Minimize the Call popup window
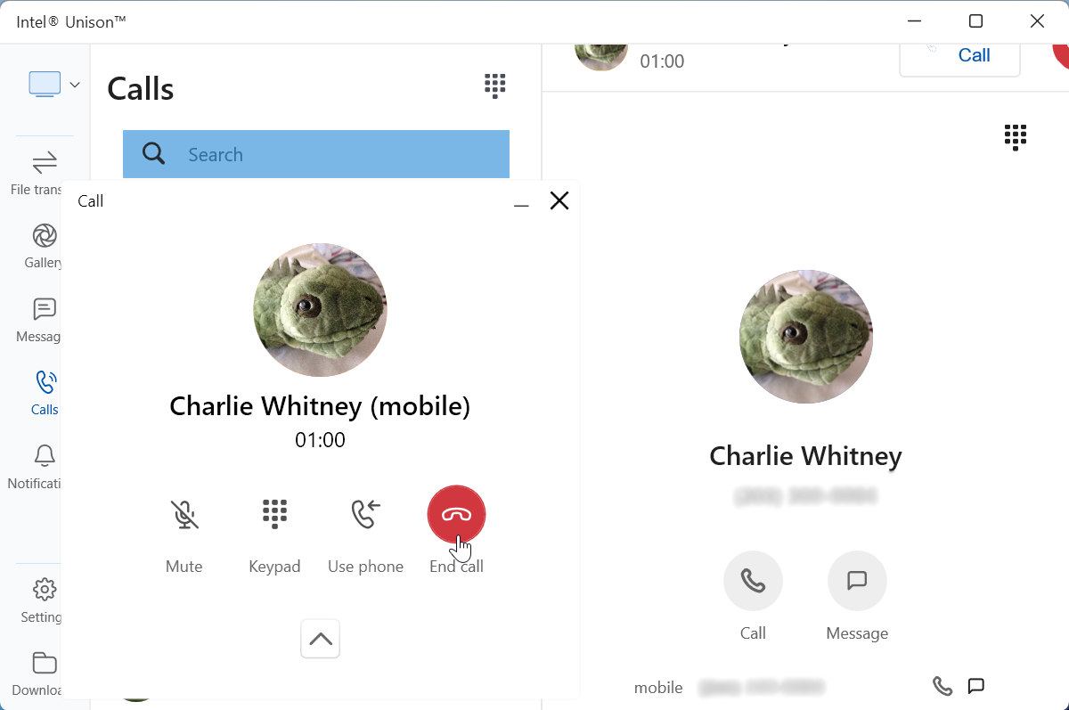This screenshot has height=710, width=1069. tap(521, 201)
